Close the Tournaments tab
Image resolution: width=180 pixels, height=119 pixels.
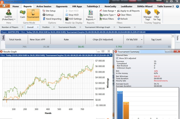135,27
